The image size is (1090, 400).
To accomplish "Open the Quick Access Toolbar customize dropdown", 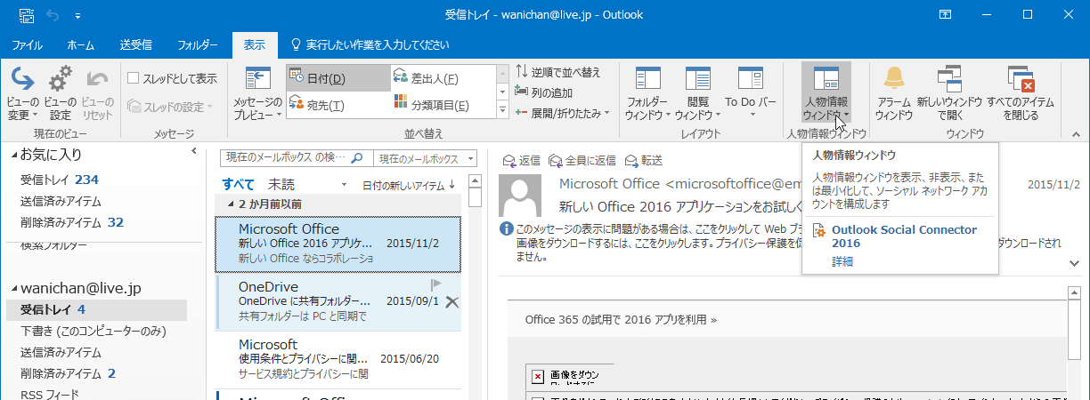I will tap(77, 15).
